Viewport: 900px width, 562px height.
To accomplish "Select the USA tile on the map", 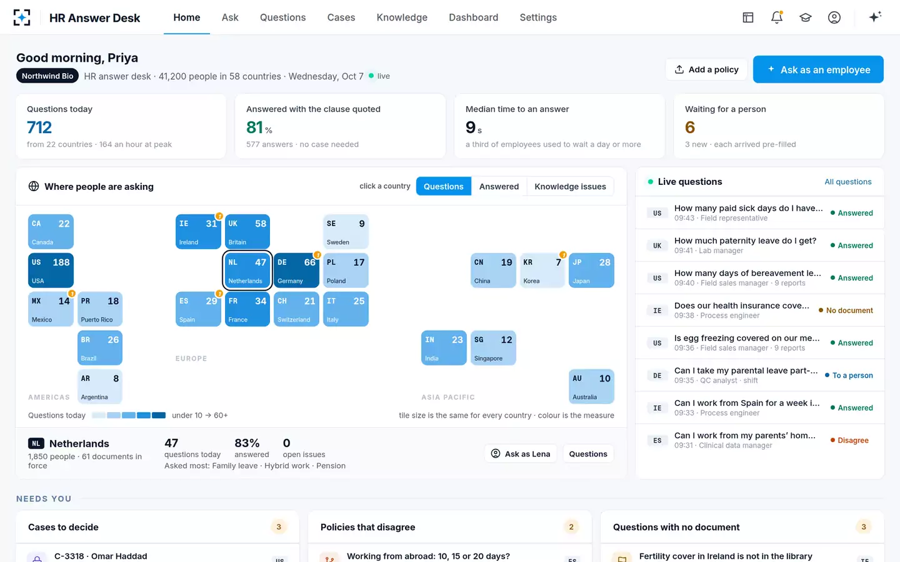I will (x=51, y=270).
